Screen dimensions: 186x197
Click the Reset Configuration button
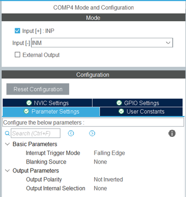(x=38, y=89)
